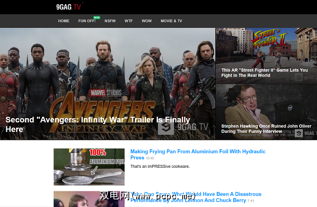Open the Stephen Hawking John Oliver headline
Screen dimensions: 317x207
(x=266, y=129)
